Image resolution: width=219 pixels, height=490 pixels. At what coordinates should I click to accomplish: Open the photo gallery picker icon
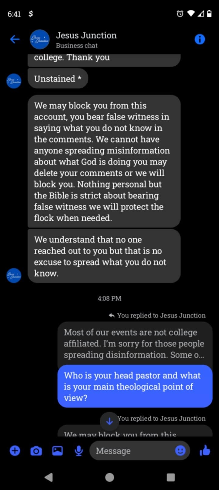[x=57, y=450]
